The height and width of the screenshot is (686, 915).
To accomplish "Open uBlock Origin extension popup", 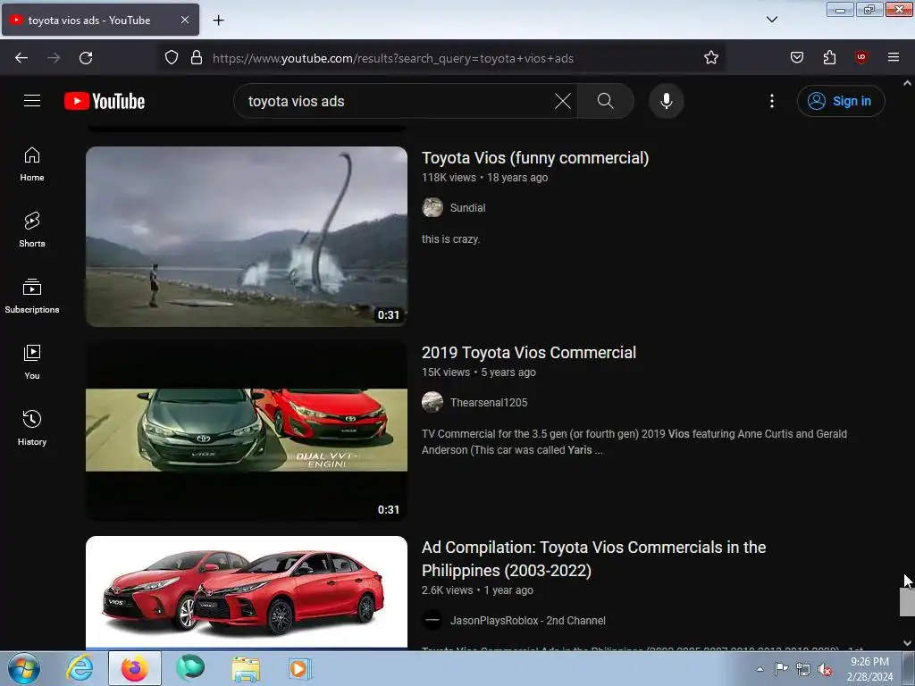I will coord(860,58).
